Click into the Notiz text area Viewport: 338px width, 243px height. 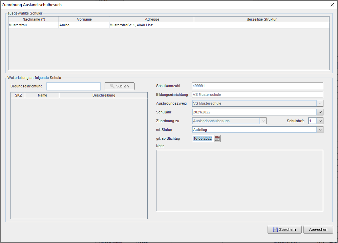[239, 181]
